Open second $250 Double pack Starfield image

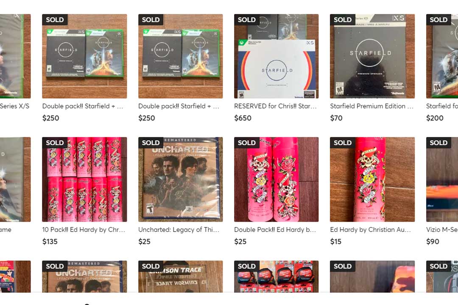(x=181, y=56)
